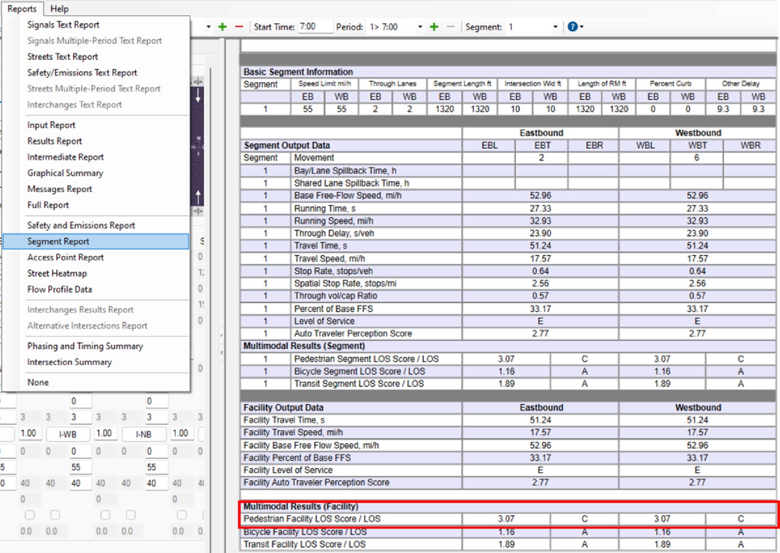Open the Reports menu
Viewport: 780px width, 553px height.
point(22,9)
